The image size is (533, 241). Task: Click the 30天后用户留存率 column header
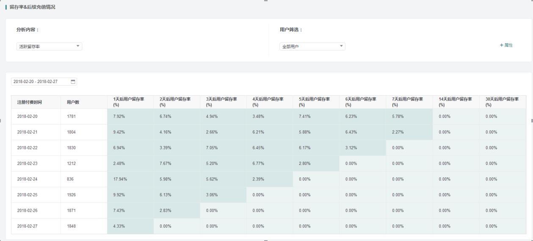(x=502, y=102)
